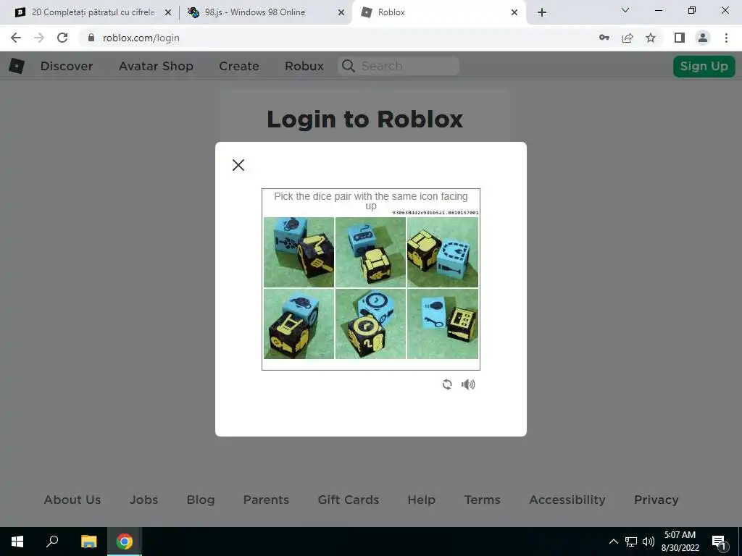The height and width of the screenshot is (556, 742).
Task: Open the Windows Start menu
Action: pos(17,542)
